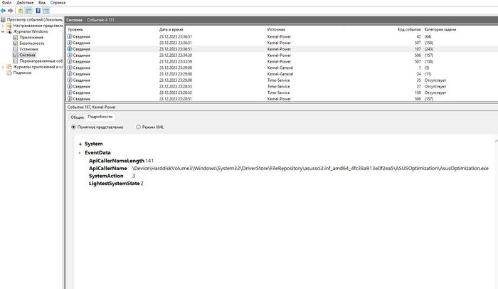Collapse the EventData section minus sign
This screenshot has height=289, width=498.
click(x=80, y=153)
